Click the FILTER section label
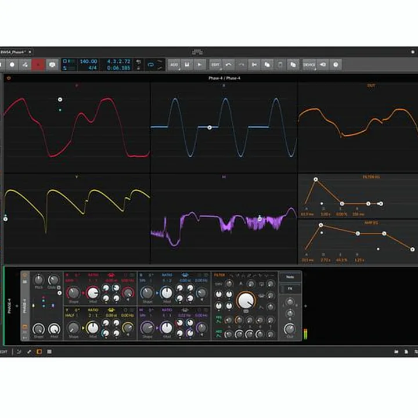 [x=219, y=275]
